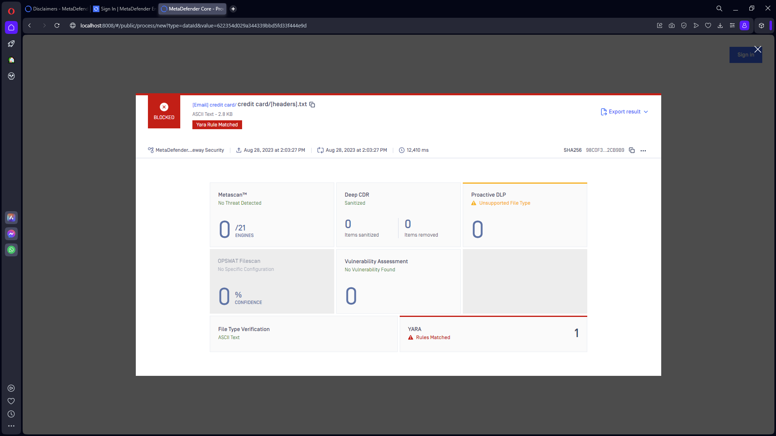
Task: Open the ad blocker shield icon
Action: pyautogui.click(x=684, y=25)
